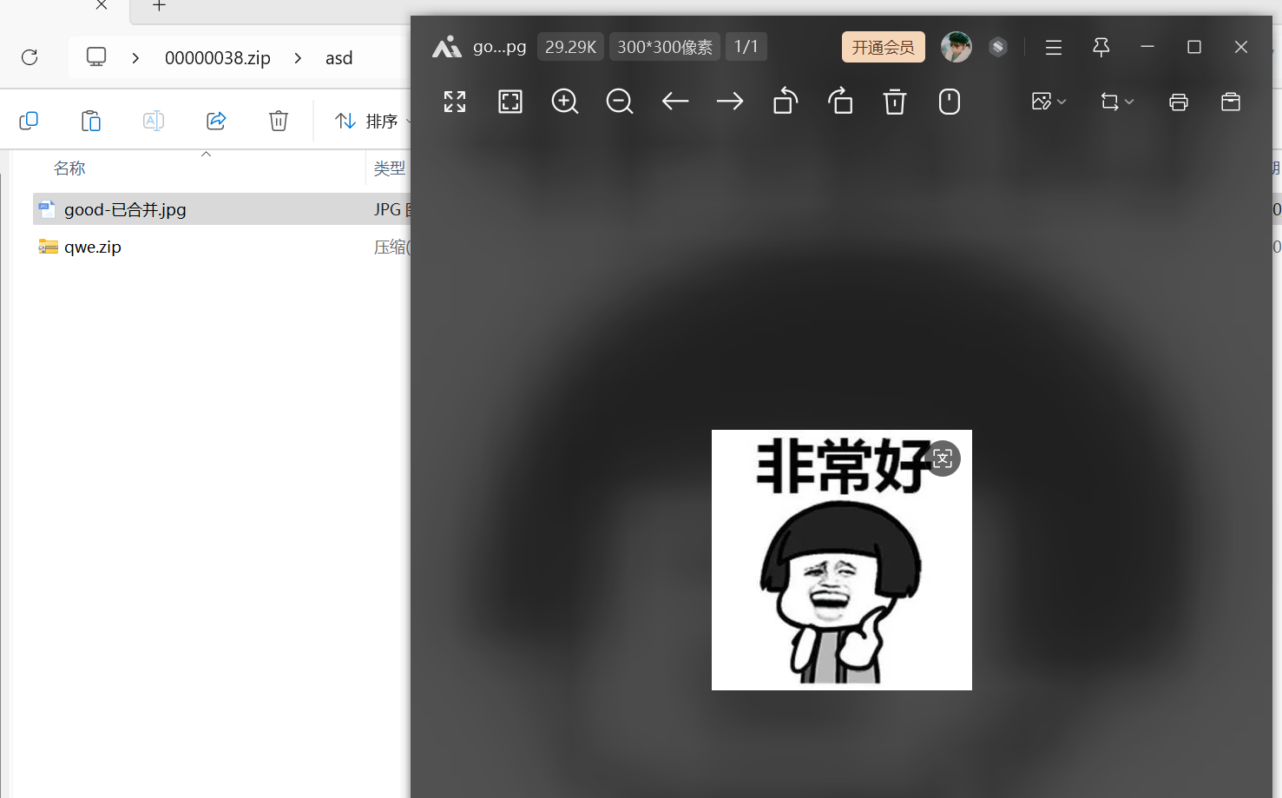The image size is (1282, 798).
Task: Click the 300*300像素 dimensions label
Action: (665, 47)
